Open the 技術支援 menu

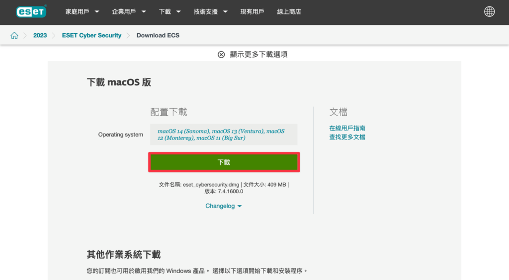(205, 12)
